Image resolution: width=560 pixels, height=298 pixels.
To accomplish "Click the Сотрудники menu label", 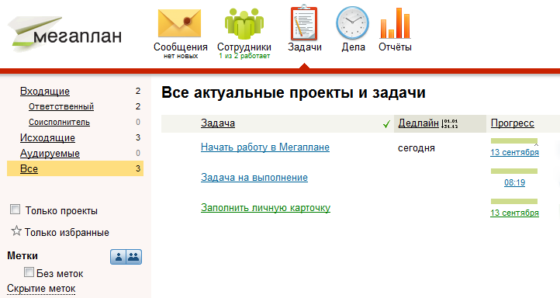I will click(244, 47).
